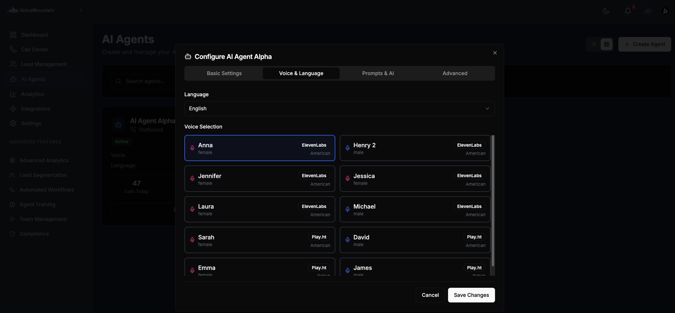
Task: Click the Advanced Analytics target icon
Action: tap(12, 160)
